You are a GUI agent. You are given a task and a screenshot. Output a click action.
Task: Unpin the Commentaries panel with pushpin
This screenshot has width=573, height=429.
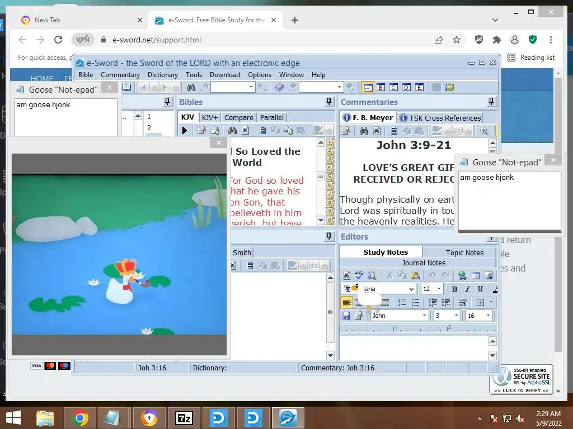click(491, 102)
